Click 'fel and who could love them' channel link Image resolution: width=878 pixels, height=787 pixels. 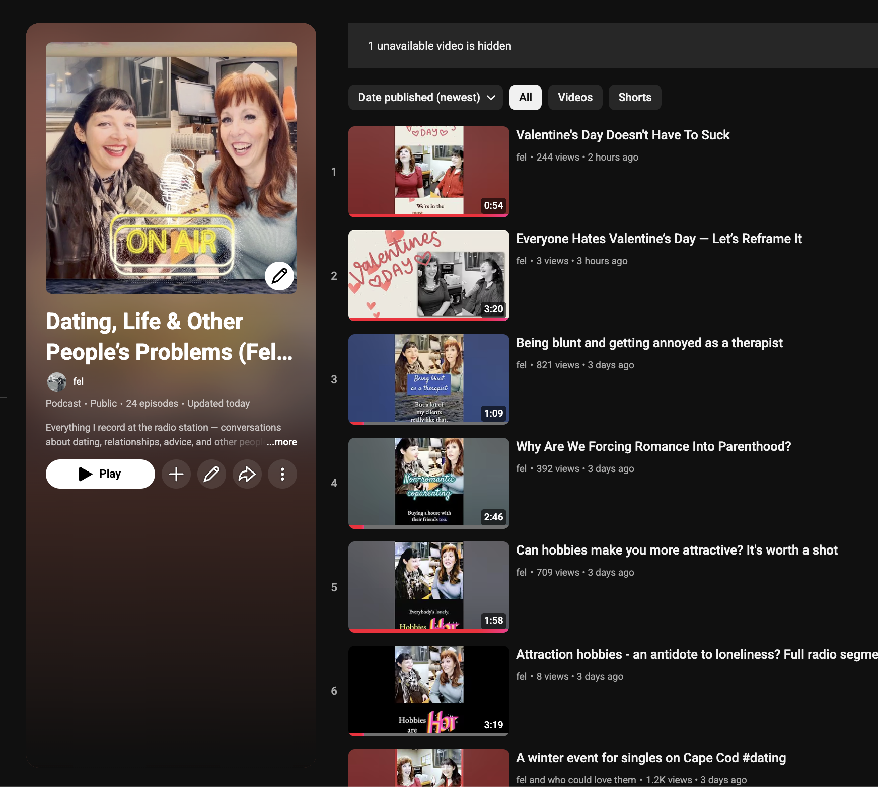pos(576,780)
